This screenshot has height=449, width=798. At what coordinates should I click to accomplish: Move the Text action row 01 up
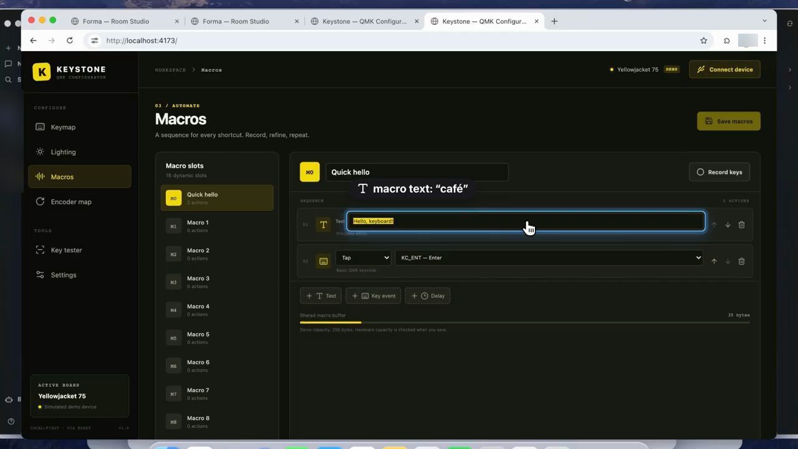pos(714,224)
